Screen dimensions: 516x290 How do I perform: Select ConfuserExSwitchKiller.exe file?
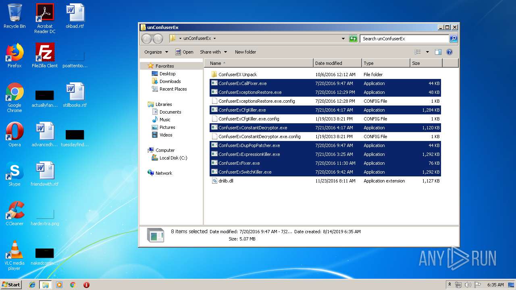[x=325, y=172]
